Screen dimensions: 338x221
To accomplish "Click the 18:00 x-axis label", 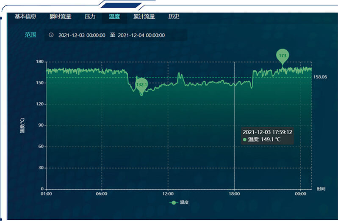I will click(x=234, y=194).
